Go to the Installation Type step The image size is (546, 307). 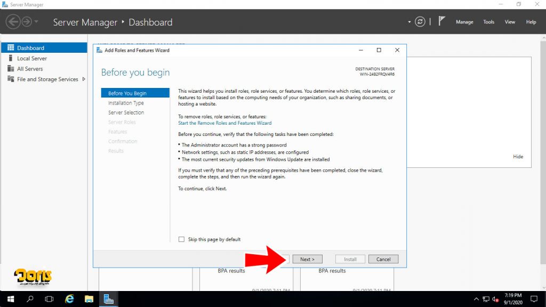click(x=126, y=103)
